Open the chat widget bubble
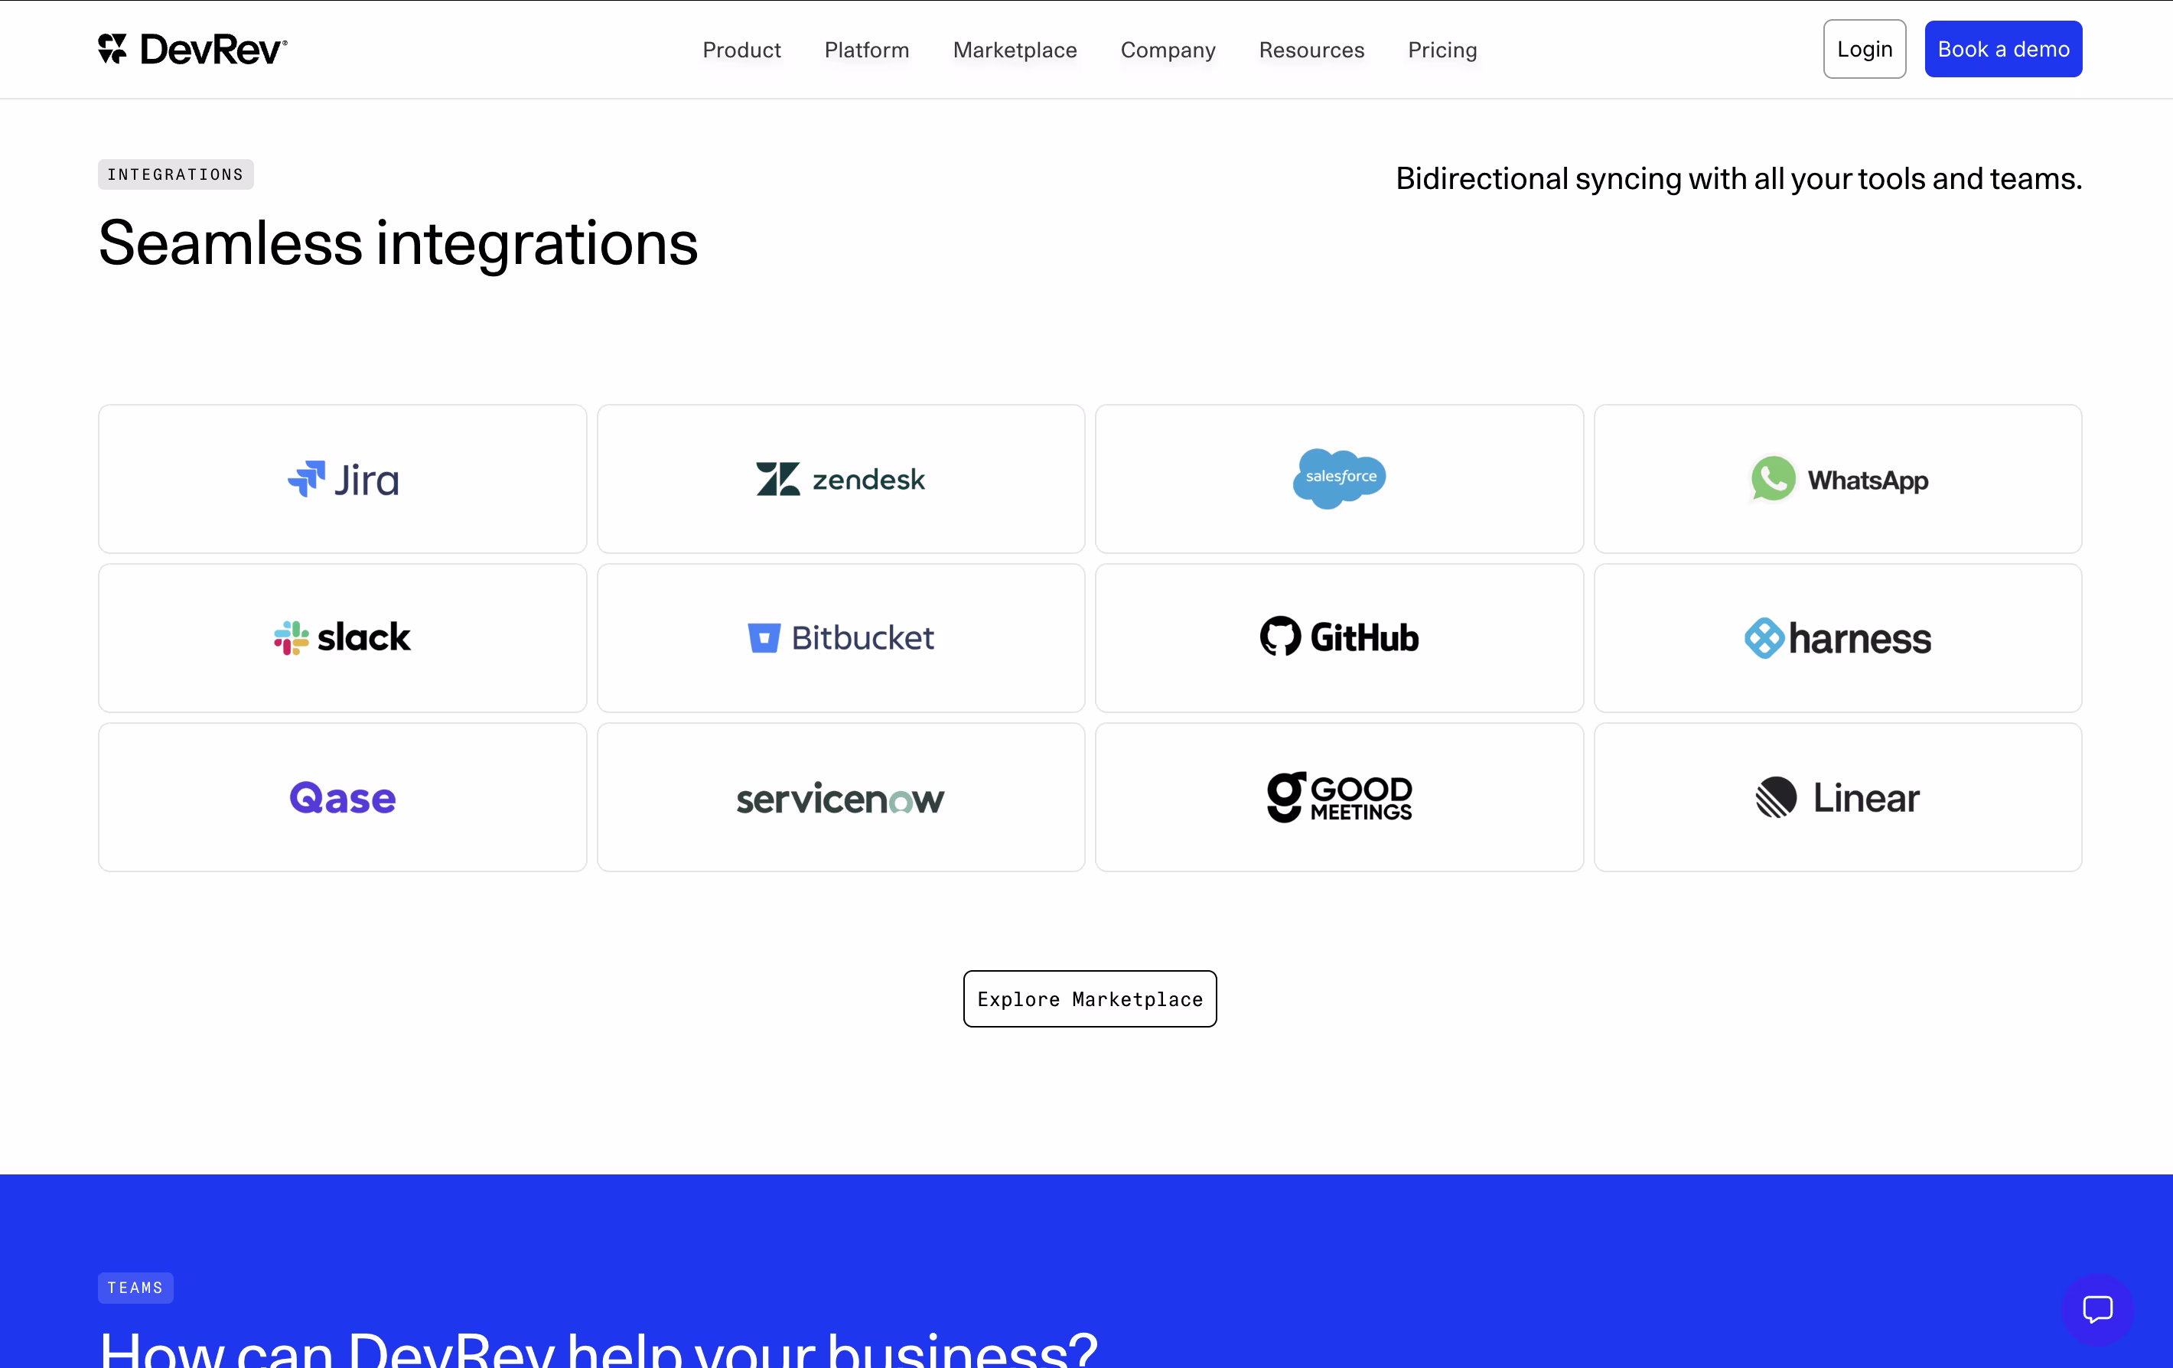Screen dimensions: 2173x1368 2097,1308
